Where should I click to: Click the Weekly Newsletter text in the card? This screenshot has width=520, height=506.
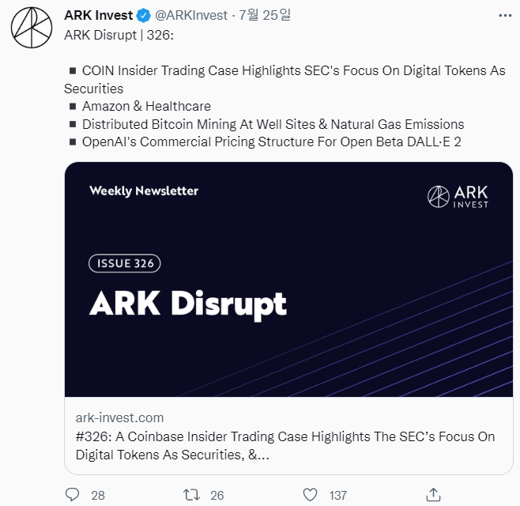pyautogui.click(x=144, y=191)
